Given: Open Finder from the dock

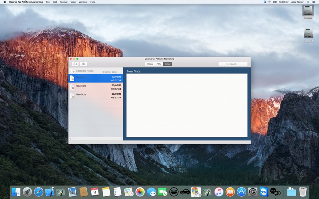Looking at the screenshot, I should (x=16, y=192).
